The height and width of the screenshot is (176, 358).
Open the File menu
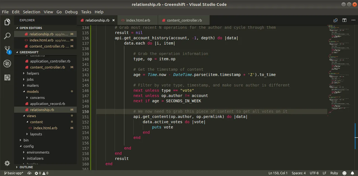pos(5,12)
